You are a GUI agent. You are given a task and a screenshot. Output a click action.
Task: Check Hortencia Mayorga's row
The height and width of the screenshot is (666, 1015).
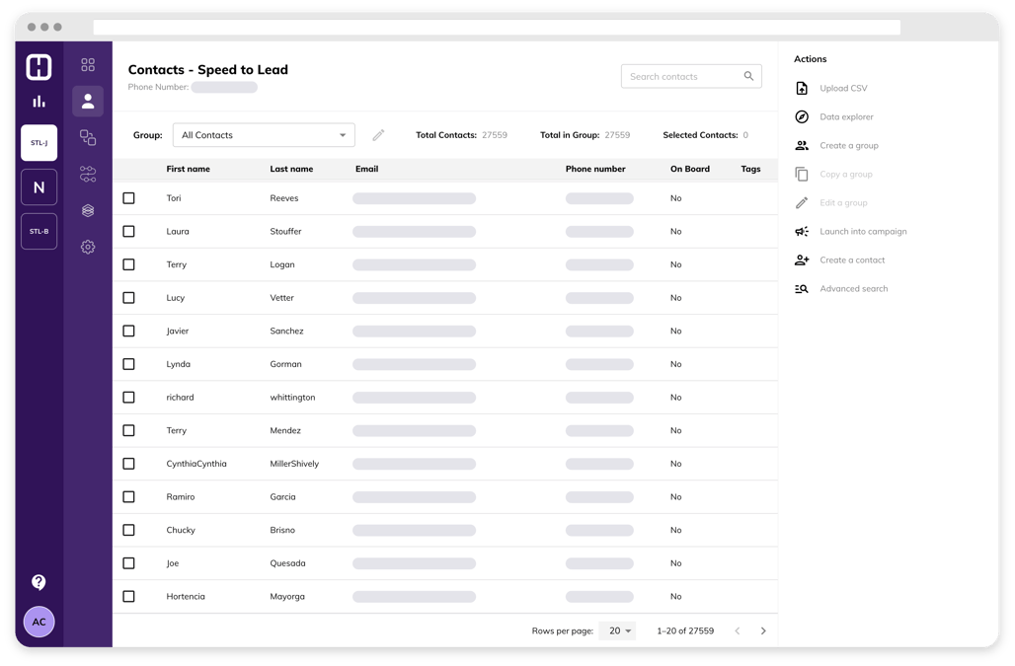128,596
